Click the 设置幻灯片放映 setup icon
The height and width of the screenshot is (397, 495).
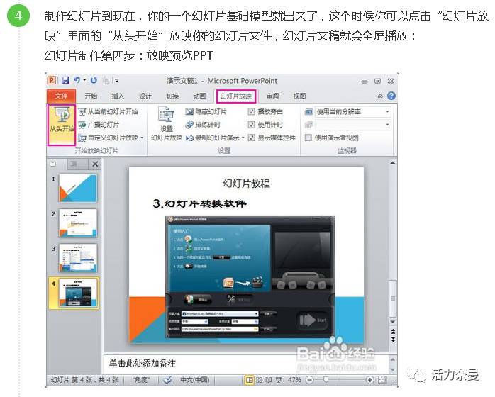tap(167, 123)
